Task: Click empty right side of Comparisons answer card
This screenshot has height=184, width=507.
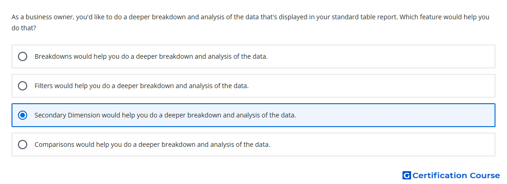Action: (x=382, y=145)
